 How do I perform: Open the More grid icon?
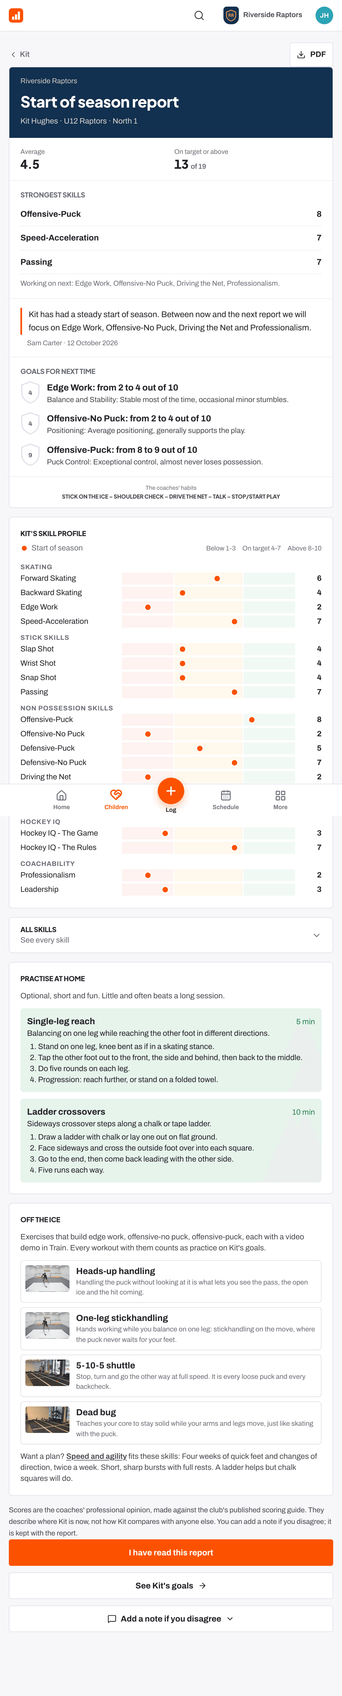[x=280, y=795]
